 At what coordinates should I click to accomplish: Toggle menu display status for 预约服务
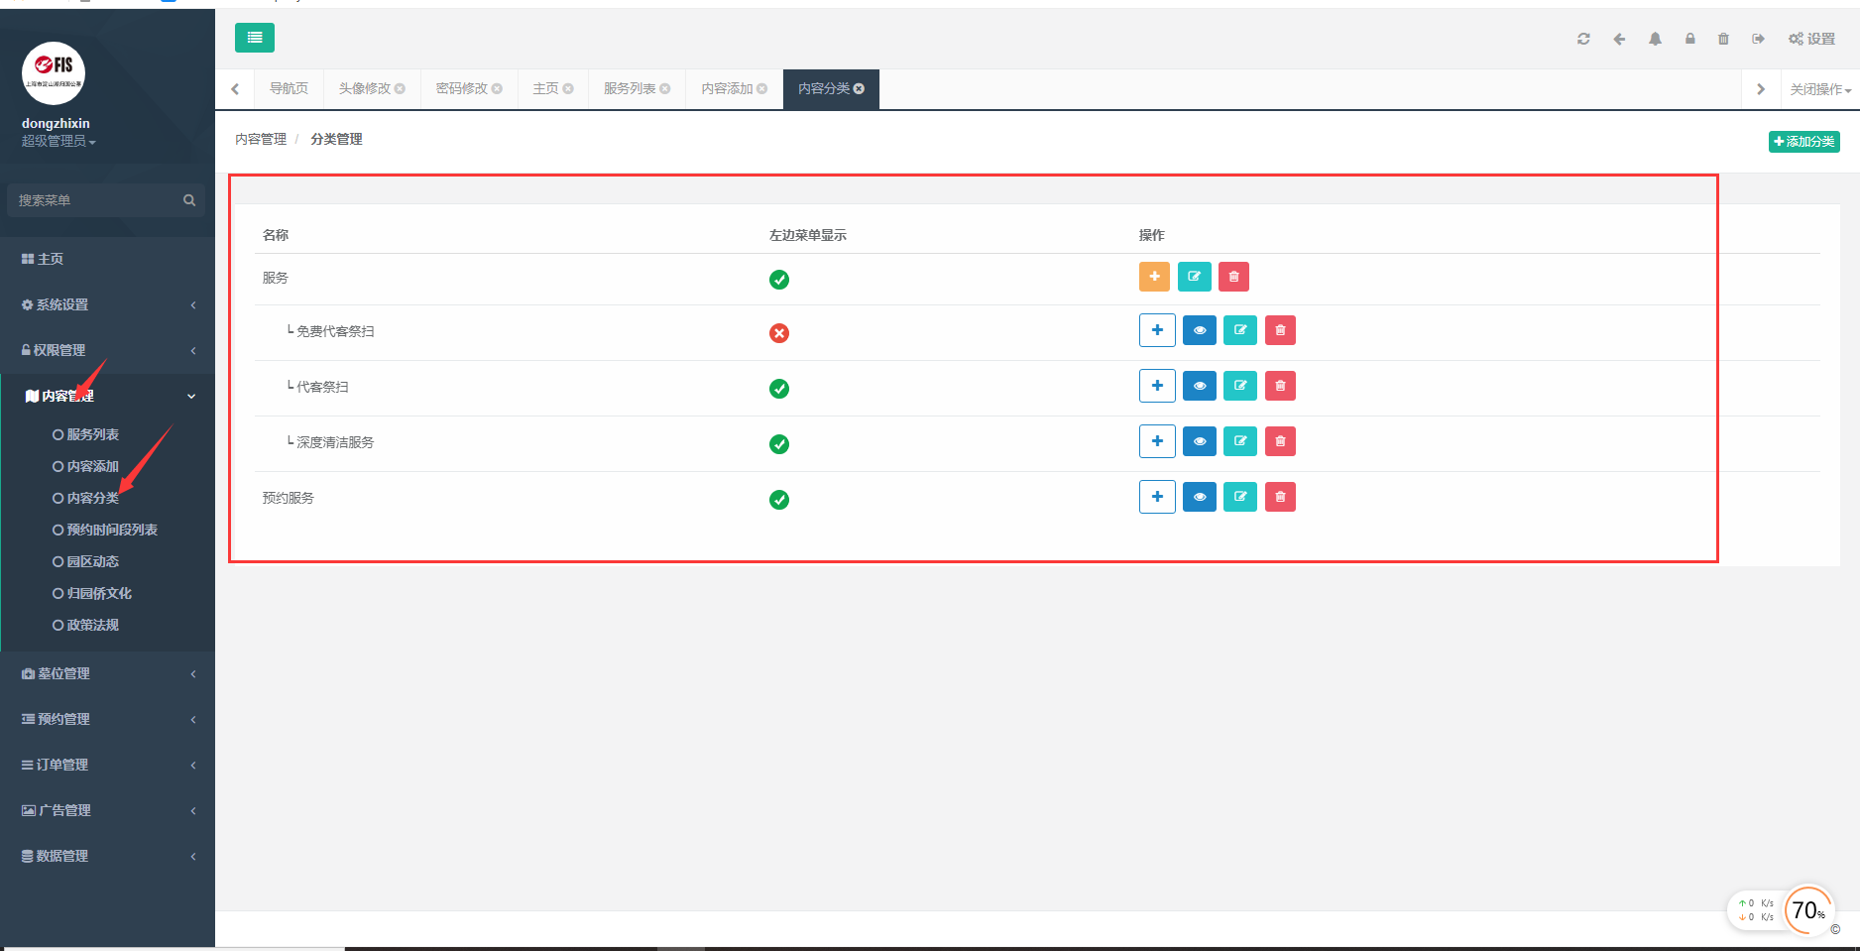(779, 500)
